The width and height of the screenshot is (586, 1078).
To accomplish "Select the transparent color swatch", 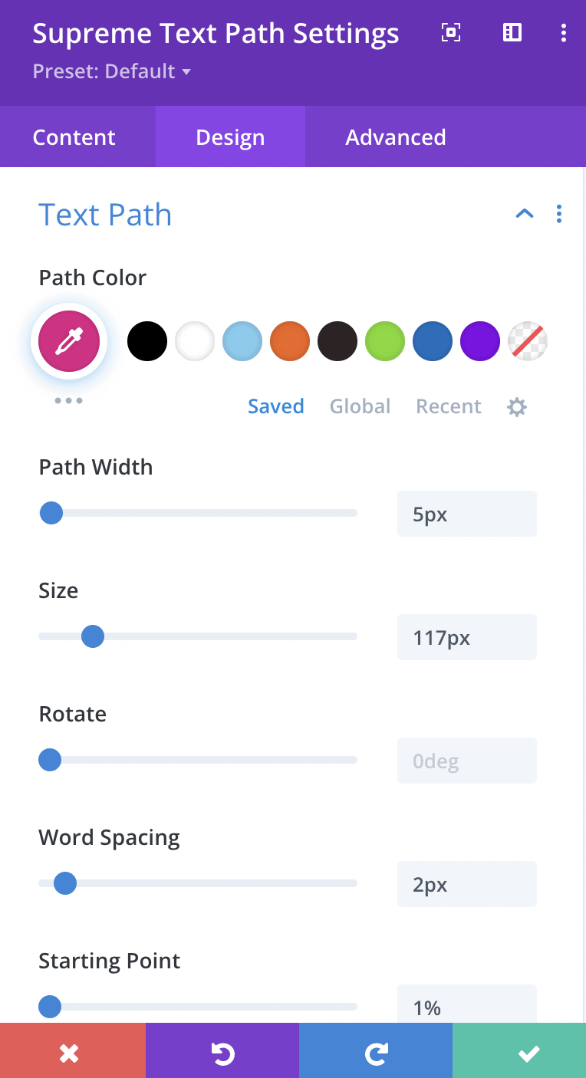I will click(528, 341).
